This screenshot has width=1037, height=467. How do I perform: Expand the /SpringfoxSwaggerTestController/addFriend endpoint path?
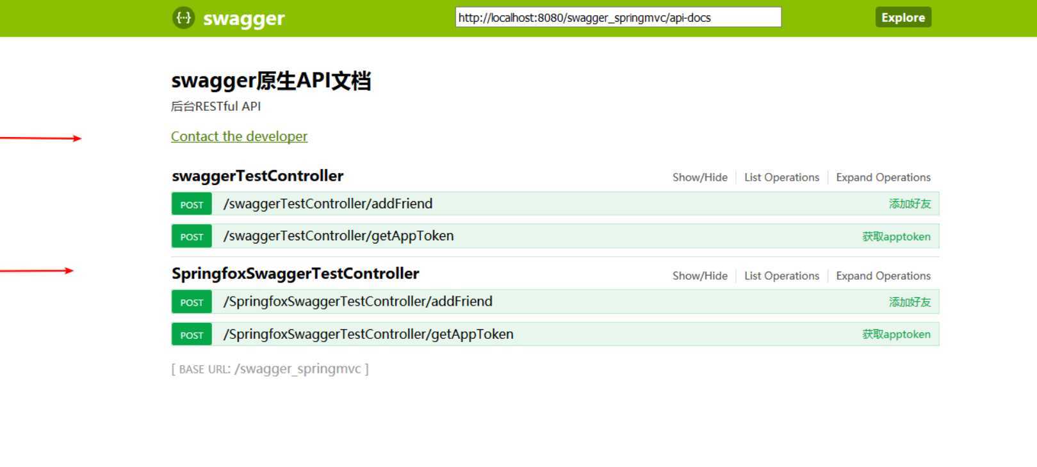357,302
